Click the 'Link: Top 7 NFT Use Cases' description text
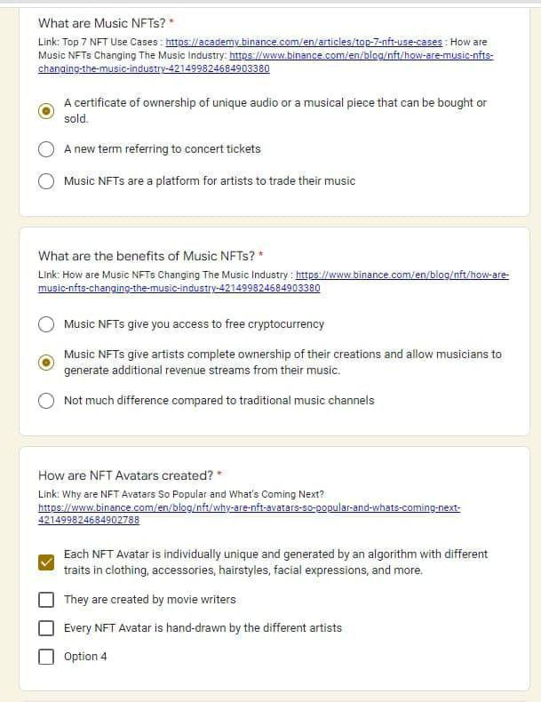The image size is (541, 702). pos(99,43)
